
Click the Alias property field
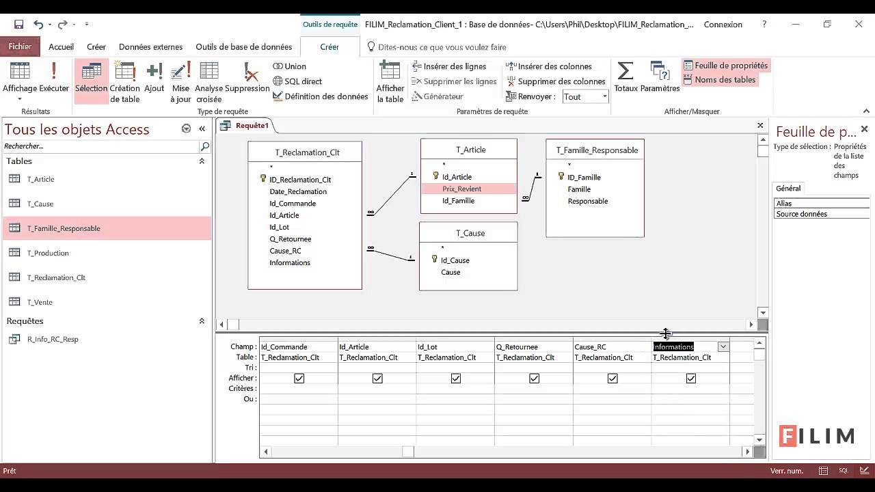(822, 203)
